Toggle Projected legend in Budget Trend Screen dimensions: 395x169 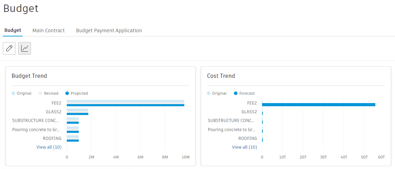(x=77, y=93)
